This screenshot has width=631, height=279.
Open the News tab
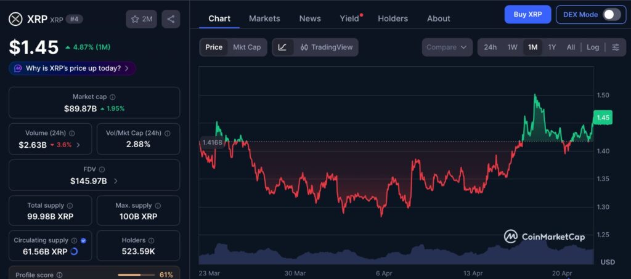tap(310, 18)
